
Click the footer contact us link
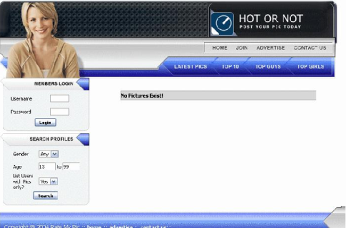(153, 226)
